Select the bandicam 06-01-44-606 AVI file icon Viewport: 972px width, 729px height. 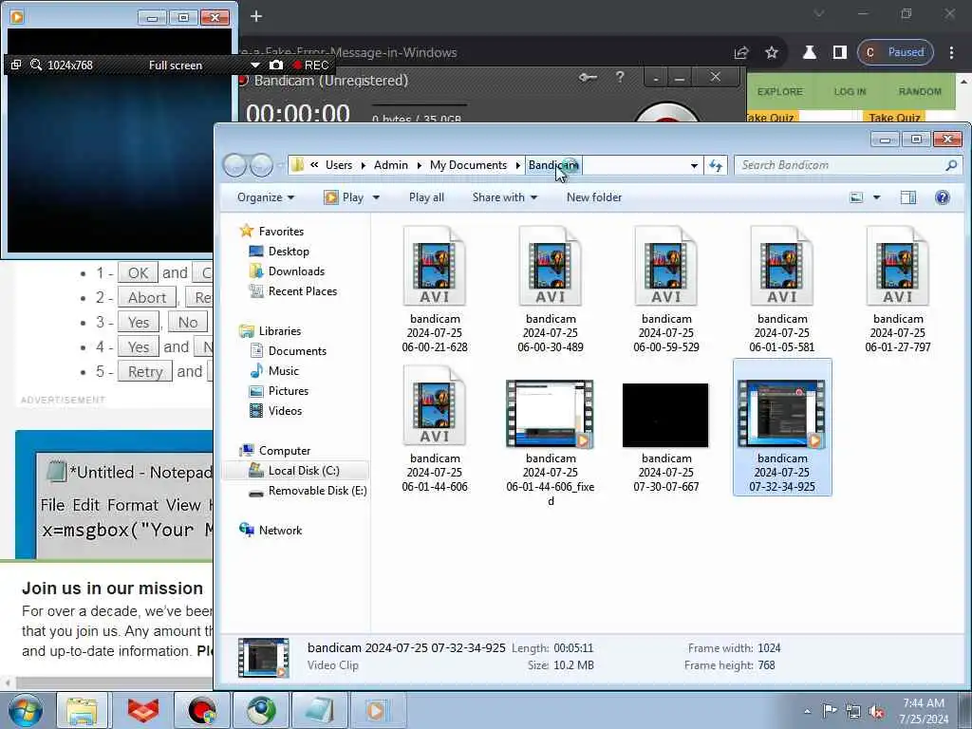click(x=435, y=405)
